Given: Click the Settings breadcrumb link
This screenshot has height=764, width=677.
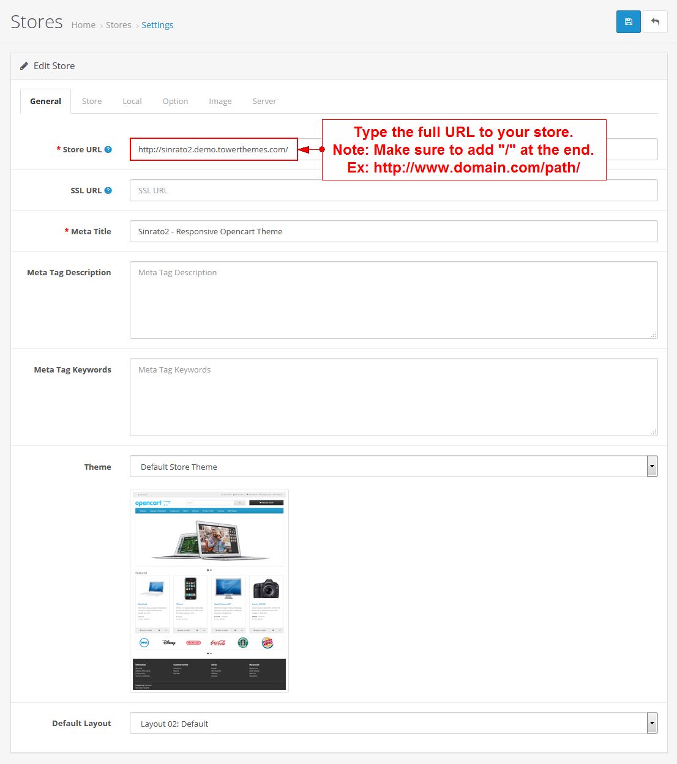Looking at the screenshot, I should [x=157, y=25].
